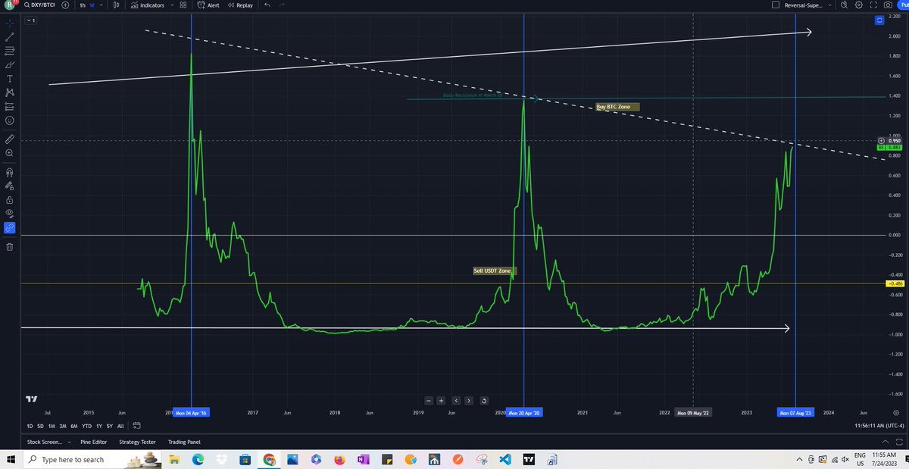909x469 pixels.
Task: Select the Text annotation tool
Action: 9,78
